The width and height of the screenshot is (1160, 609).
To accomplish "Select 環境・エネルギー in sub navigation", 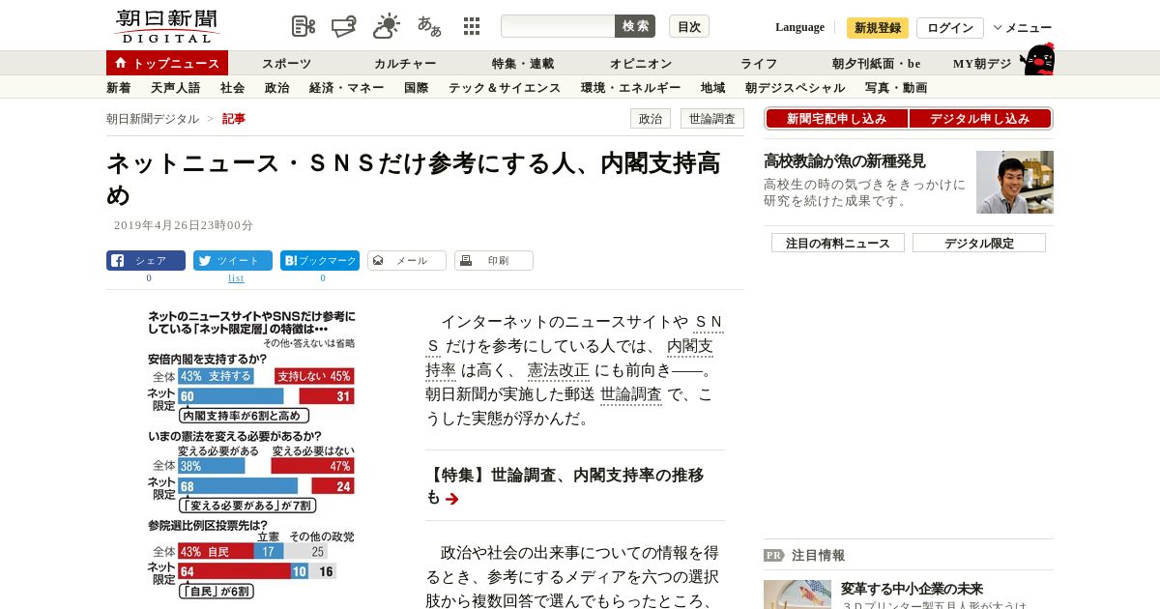I will tap(631, 88).
